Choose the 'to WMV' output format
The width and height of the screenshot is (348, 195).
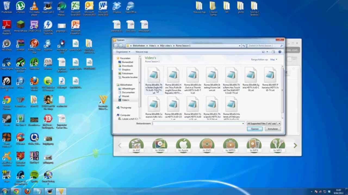[160, 145]
